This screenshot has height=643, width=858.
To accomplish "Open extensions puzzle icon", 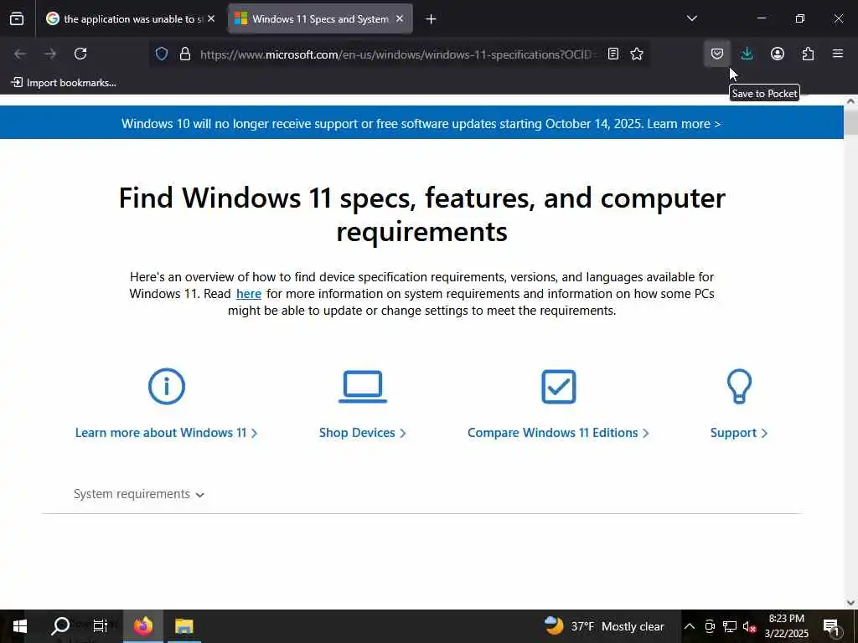I will point(808,54).
